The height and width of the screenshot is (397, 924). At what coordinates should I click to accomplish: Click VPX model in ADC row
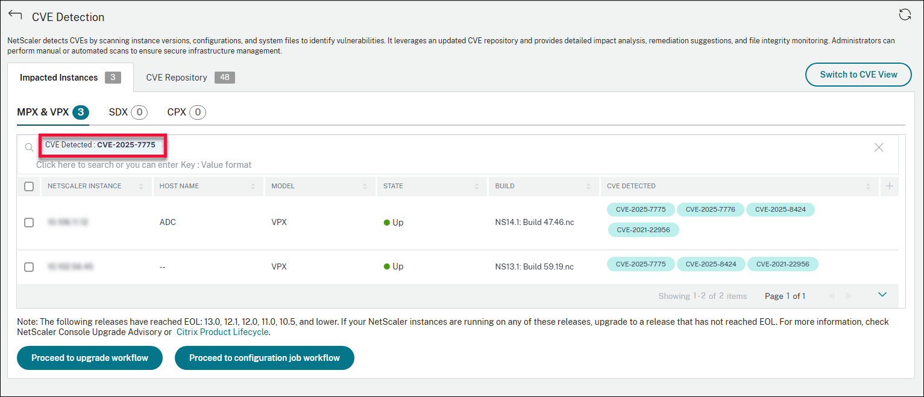pyautogui.click(x=279, y=223)
